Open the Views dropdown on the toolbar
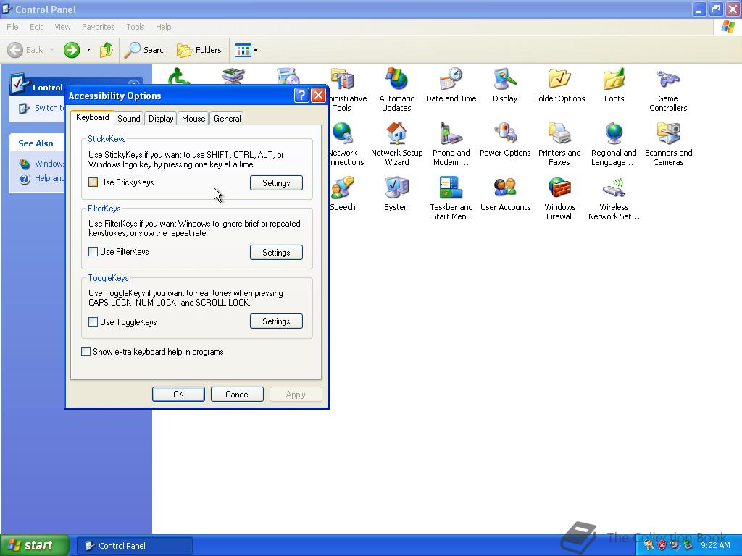 click(255, 50)
